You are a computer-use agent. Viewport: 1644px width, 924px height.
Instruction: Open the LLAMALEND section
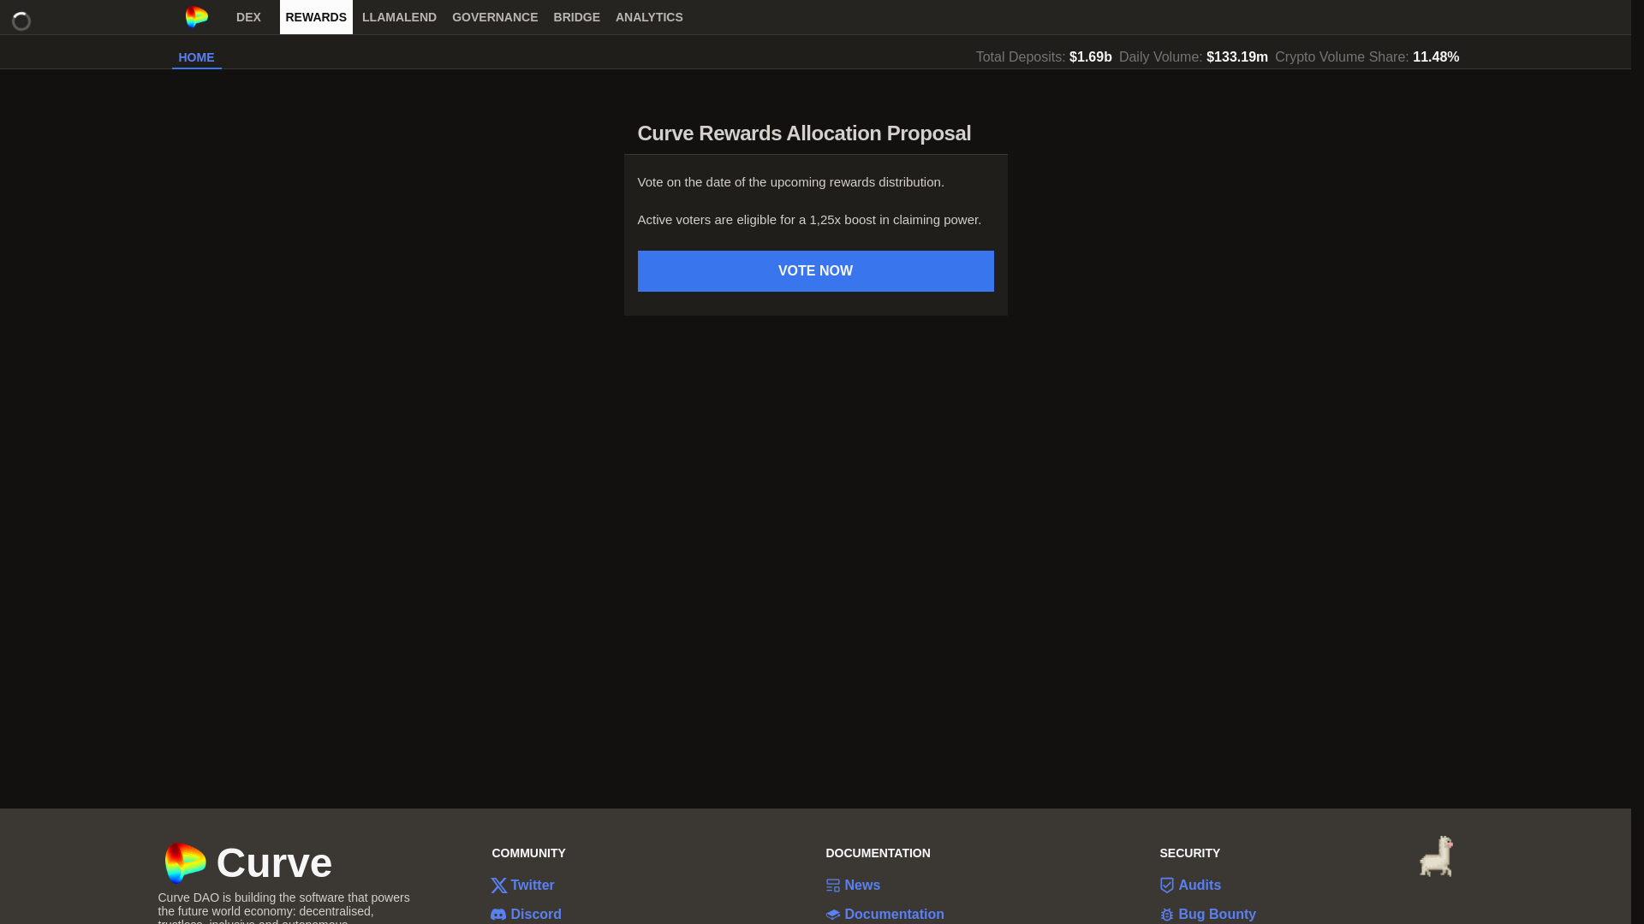tap(399, 17)
